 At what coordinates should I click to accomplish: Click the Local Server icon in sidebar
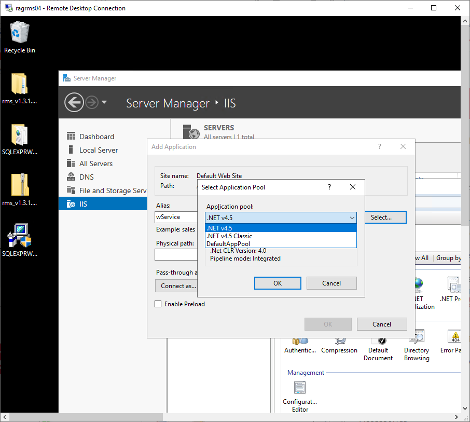click(x=71, y=149)
